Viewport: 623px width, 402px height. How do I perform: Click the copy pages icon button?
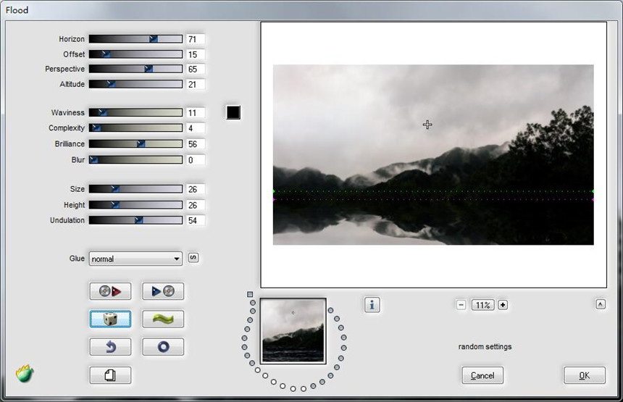(x=110, y=374)
